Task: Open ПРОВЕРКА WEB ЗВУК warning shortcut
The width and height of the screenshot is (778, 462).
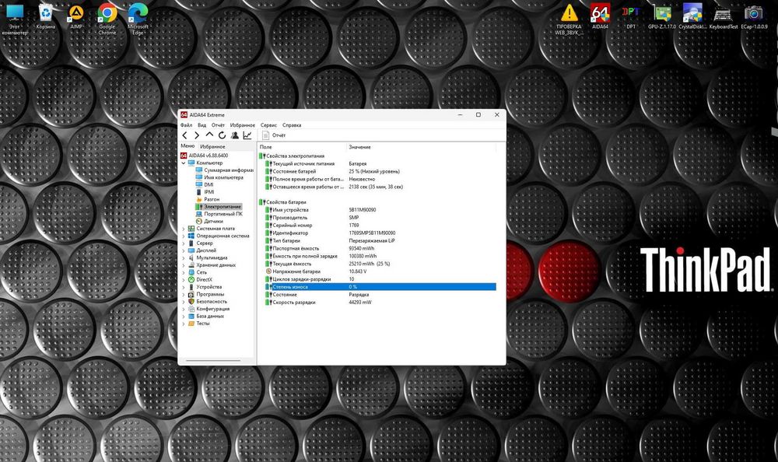Action: click(x=569, y=19)
